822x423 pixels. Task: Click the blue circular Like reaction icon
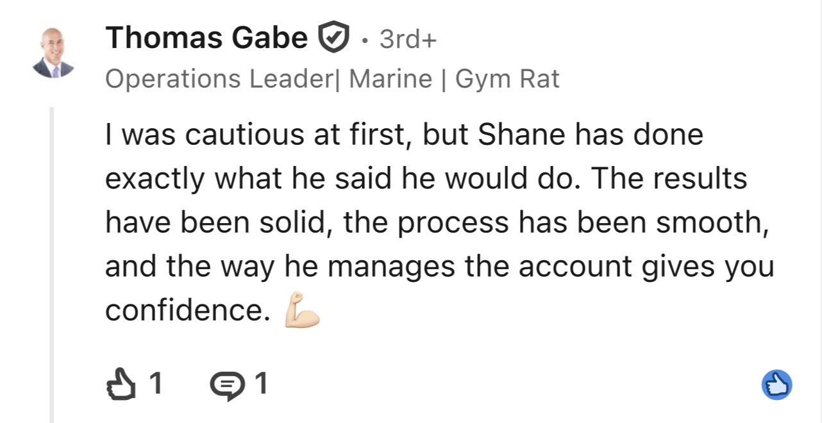(x=777, y=386)
